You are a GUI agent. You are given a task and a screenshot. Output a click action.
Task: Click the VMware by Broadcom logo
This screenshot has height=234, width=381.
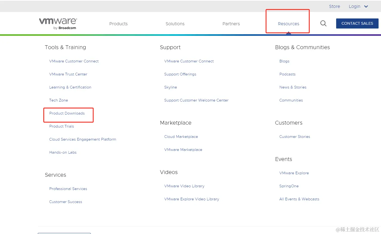pos(58,24)
